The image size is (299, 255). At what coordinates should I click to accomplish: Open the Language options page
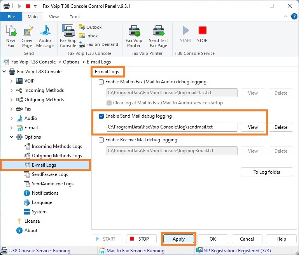[38, 202]
